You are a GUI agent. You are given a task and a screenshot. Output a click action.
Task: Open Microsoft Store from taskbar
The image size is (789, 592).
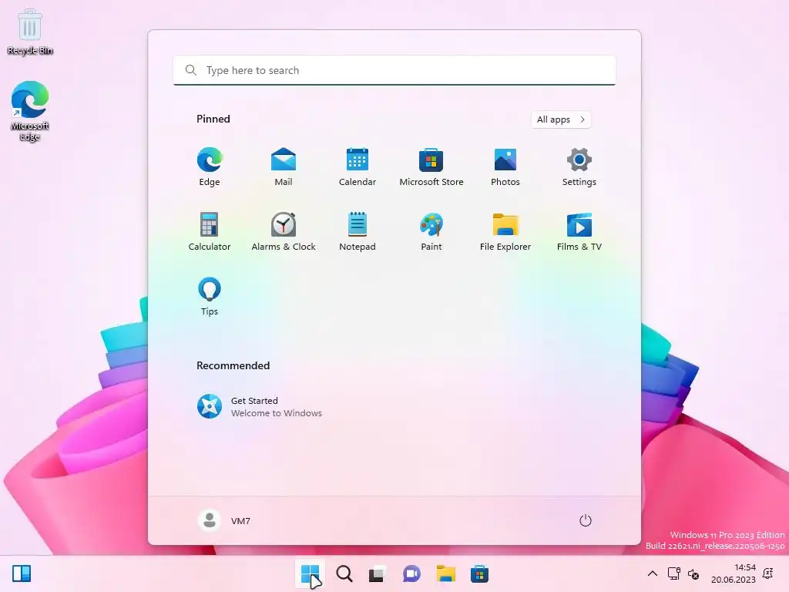pyautogui.click(x=479, y=573)
